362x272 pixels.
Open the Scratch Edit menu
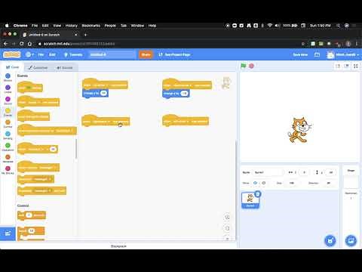coord(52,54)
